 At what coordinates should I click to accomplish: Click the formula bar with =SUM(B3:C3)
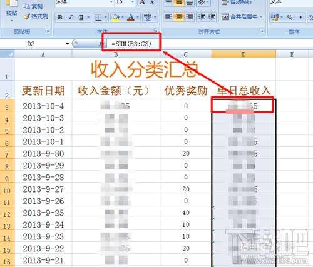210,44
